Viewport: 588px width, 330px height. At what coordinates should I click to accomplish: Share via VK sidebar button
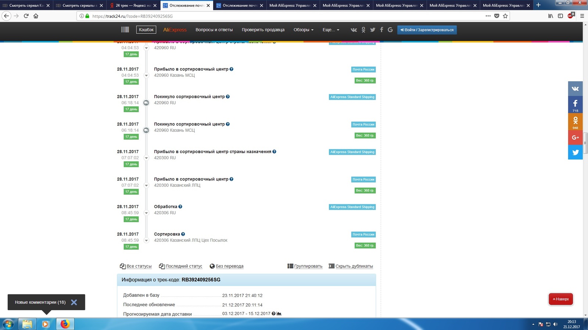point(575,88)
